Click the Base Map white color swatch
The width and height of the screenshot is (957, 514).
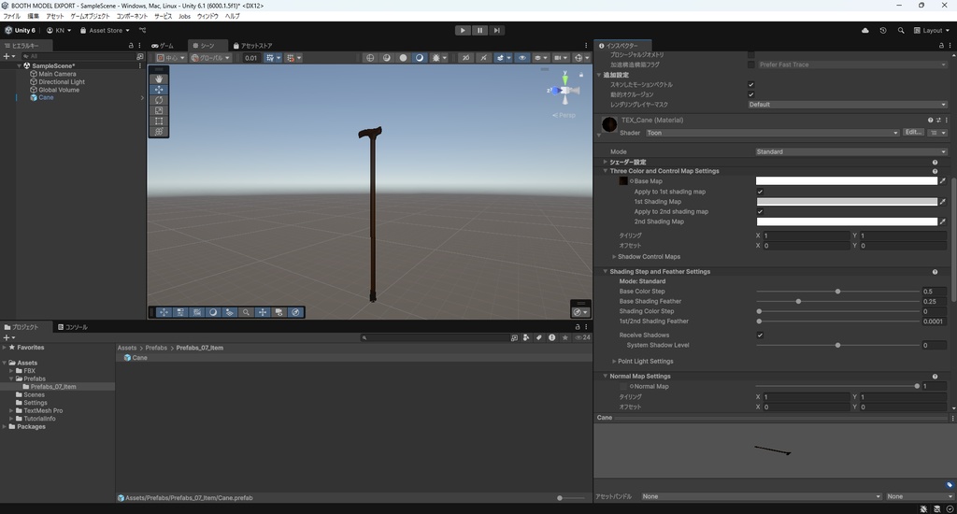[846, 181]
